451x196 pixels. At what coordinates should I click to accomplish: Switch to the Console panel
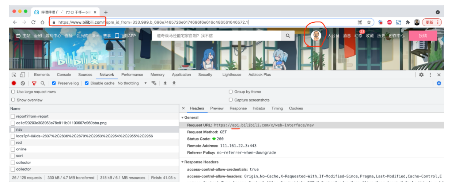64,74
